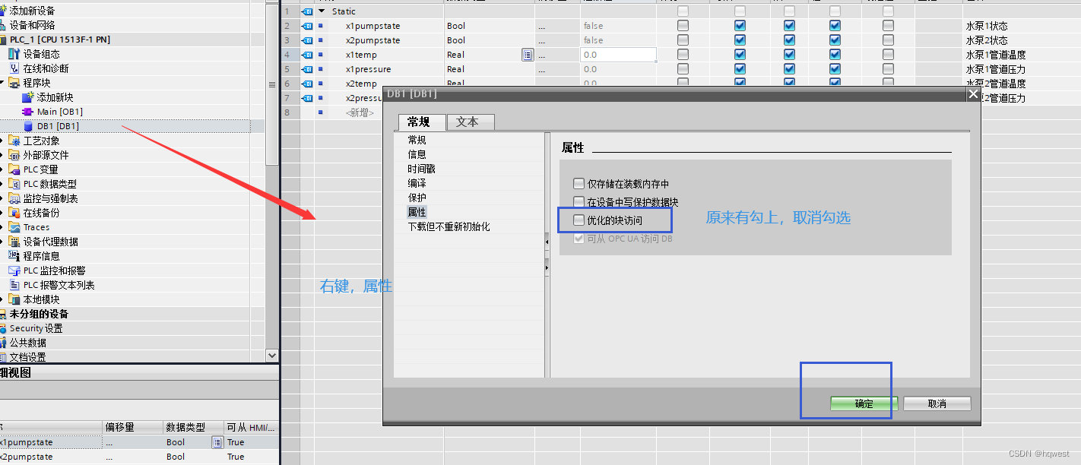
Task: Click the tag icon of the x1pumpstate row
Action: 307,26
